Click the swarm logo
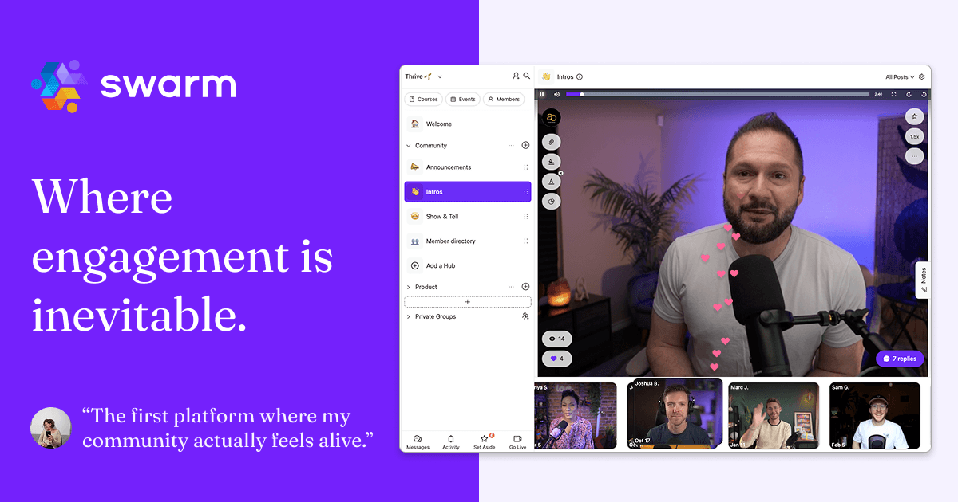958x502 pixels. (133, 85)
